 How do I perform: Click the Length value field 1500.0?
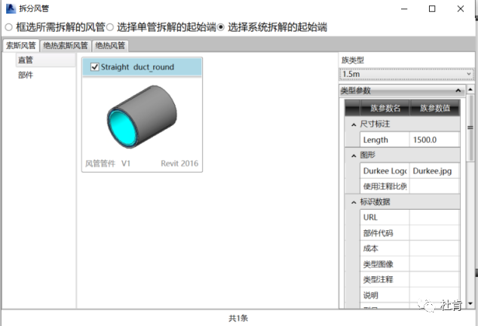[x=434, y=140]
